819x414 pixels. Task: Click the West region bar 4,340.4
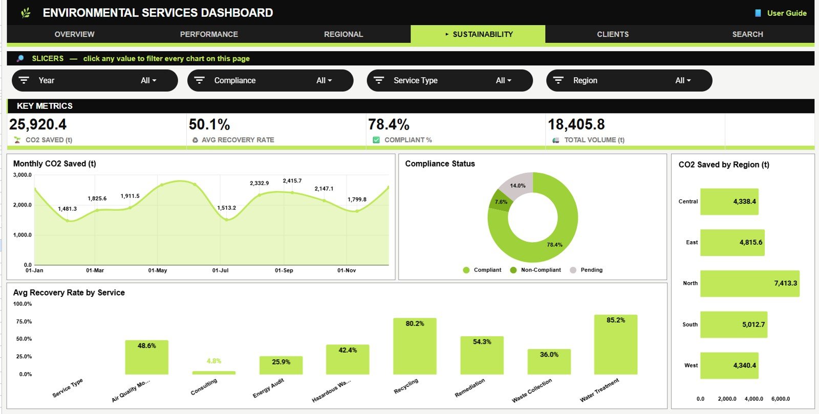(x=729, y=365)
